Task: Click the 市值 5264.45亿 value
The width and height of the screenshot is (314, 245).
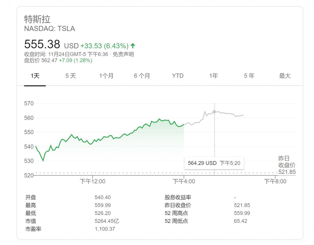Action: (x=107, y=221)
